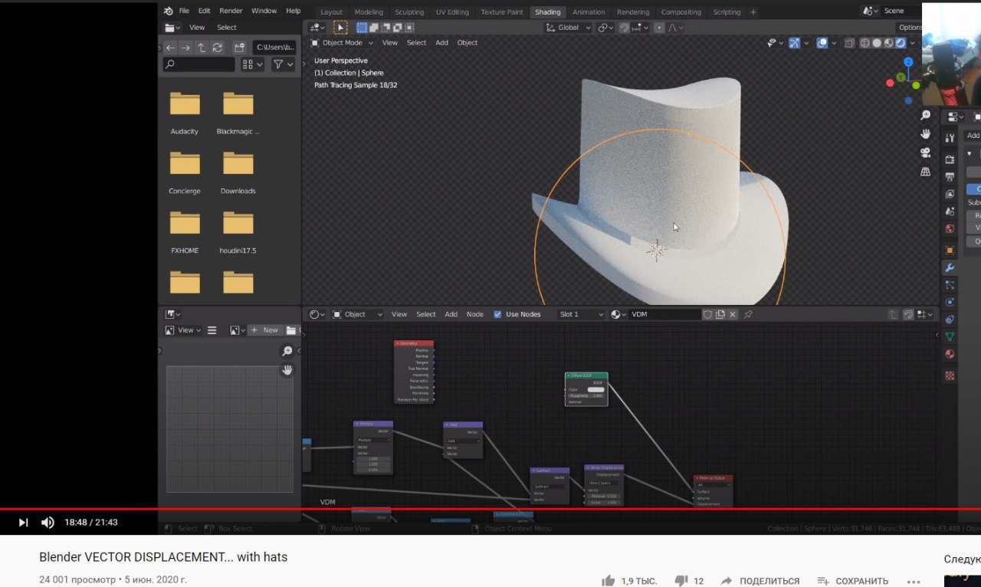
Task: Unlink the VDM material
Action: pos(733,314)
